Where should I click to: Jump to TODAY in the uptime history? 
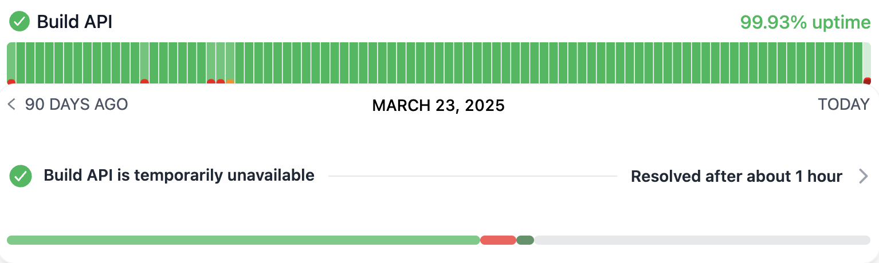[x=843, y=105]
